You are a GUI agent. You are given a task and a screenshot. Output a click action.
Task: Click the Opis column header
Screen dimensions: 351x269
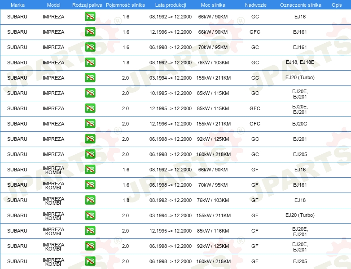coord(337,5)
